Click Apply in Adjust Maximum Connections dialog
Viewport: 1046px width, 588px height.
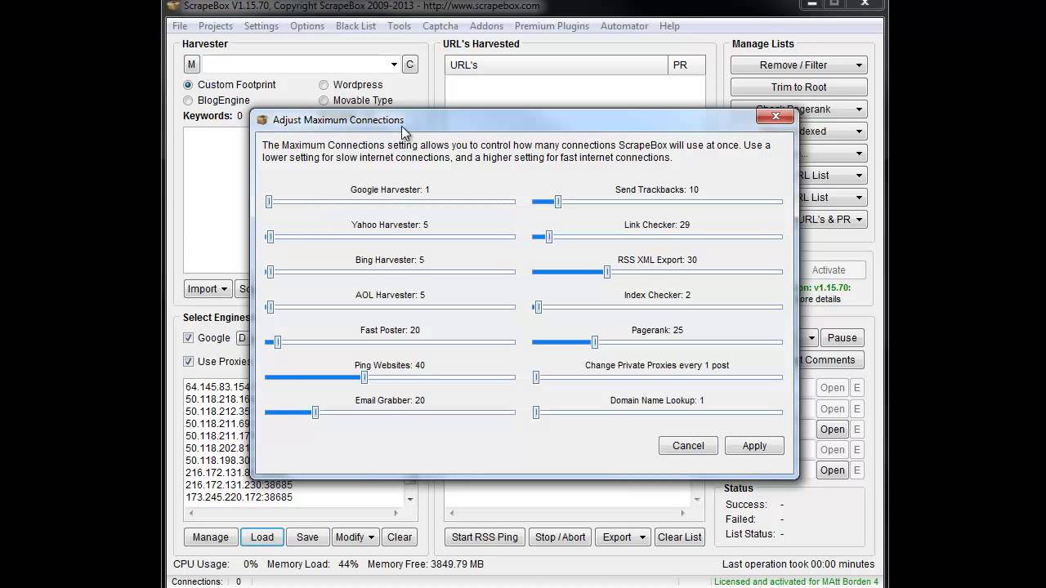click(754, 446)
